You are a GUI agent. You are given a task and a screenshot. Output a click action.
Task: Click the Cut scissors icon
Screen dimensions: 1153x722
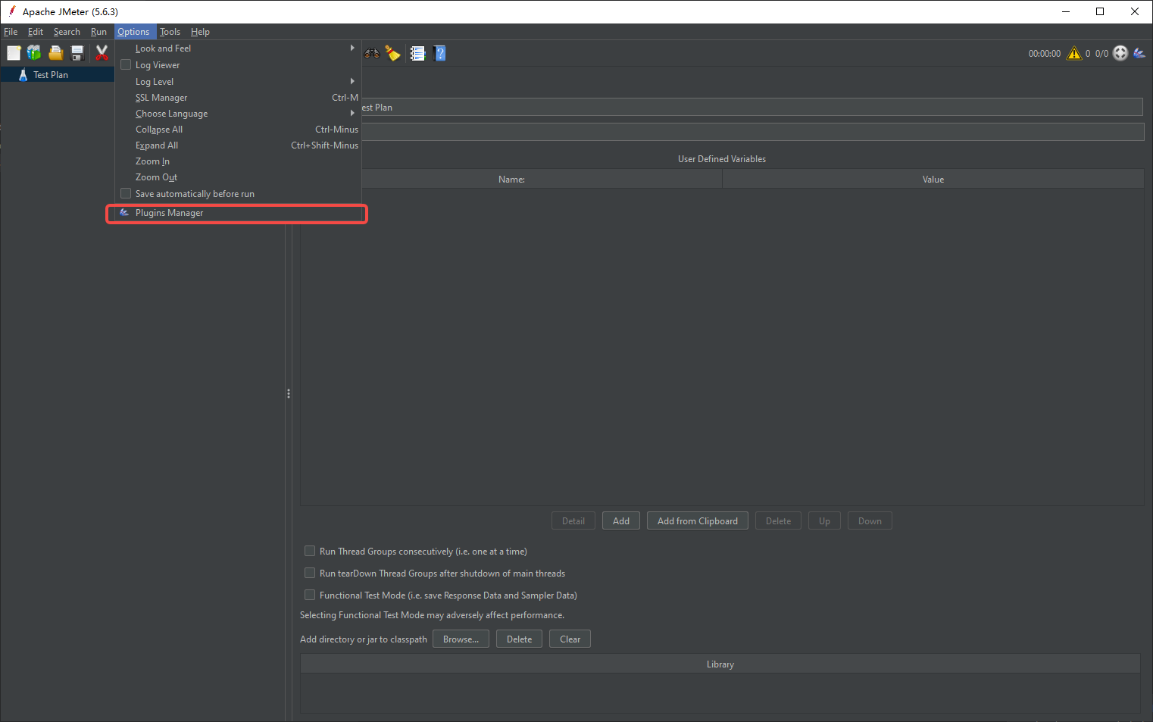click(102, 53)
